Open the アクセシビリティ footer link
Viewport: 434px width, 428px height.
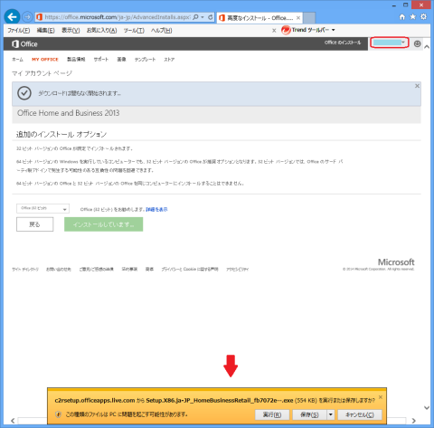pyautogui.click(x=238, y=269)
